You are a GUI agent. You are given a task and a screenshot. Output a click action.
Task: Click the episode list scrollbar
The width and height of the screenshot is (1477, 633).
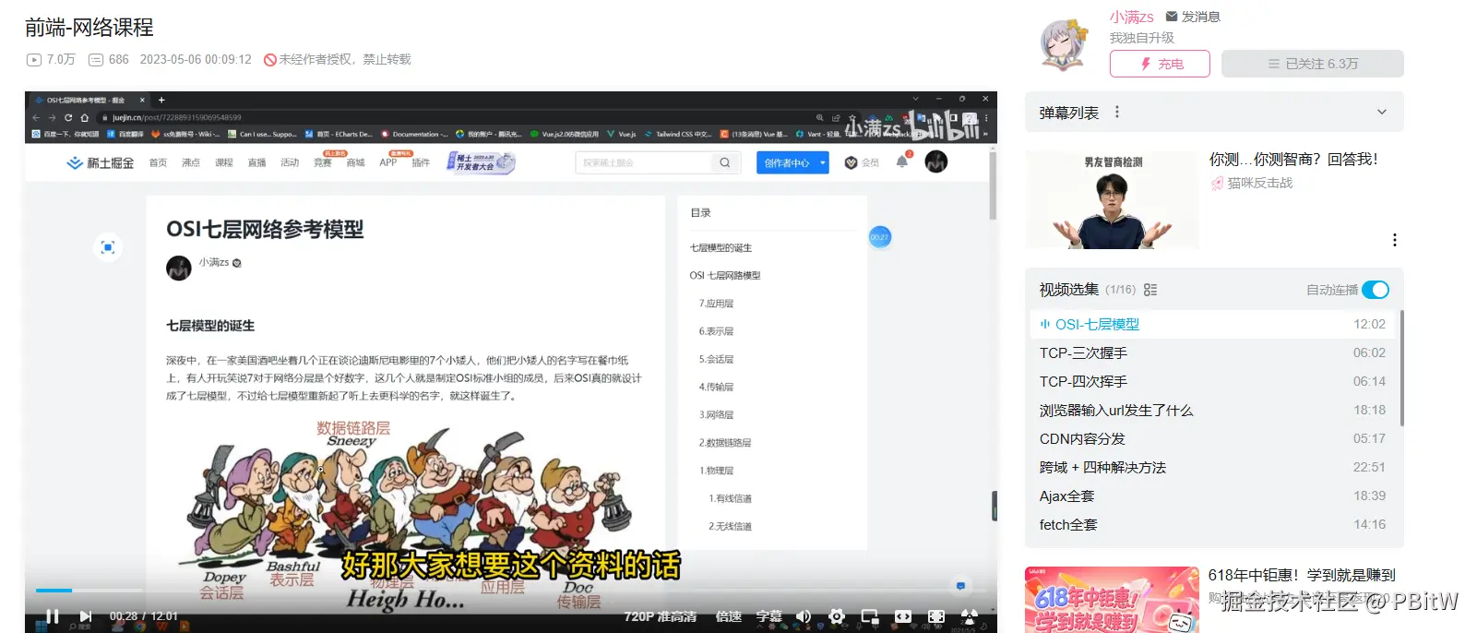pos(1401,367)
